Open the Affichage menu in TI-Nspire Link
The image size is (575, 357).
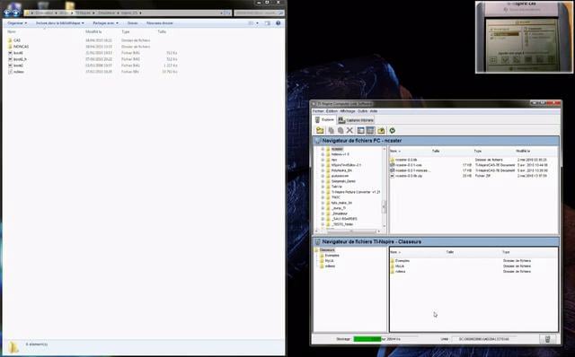[348, 111]
